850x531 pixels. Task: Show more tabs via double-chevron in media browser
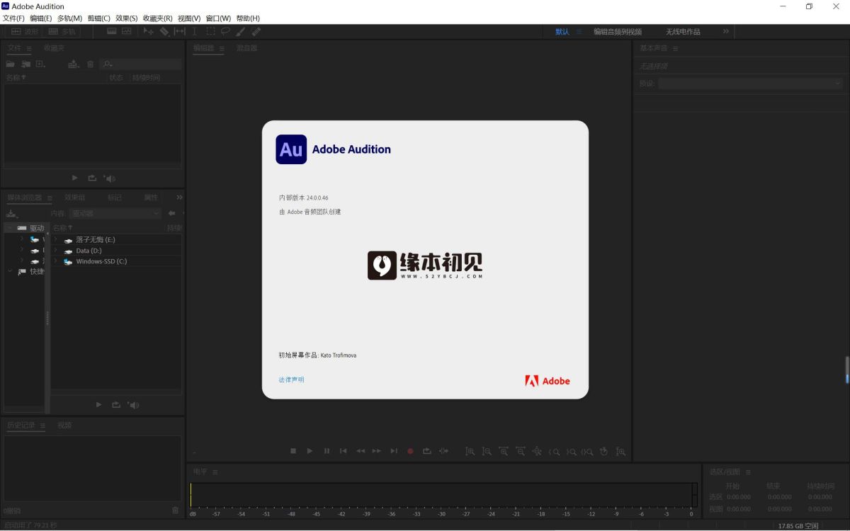coord(179,198)
